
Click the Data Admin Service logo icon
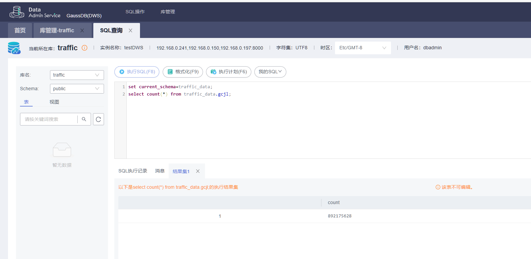[17, 12]
